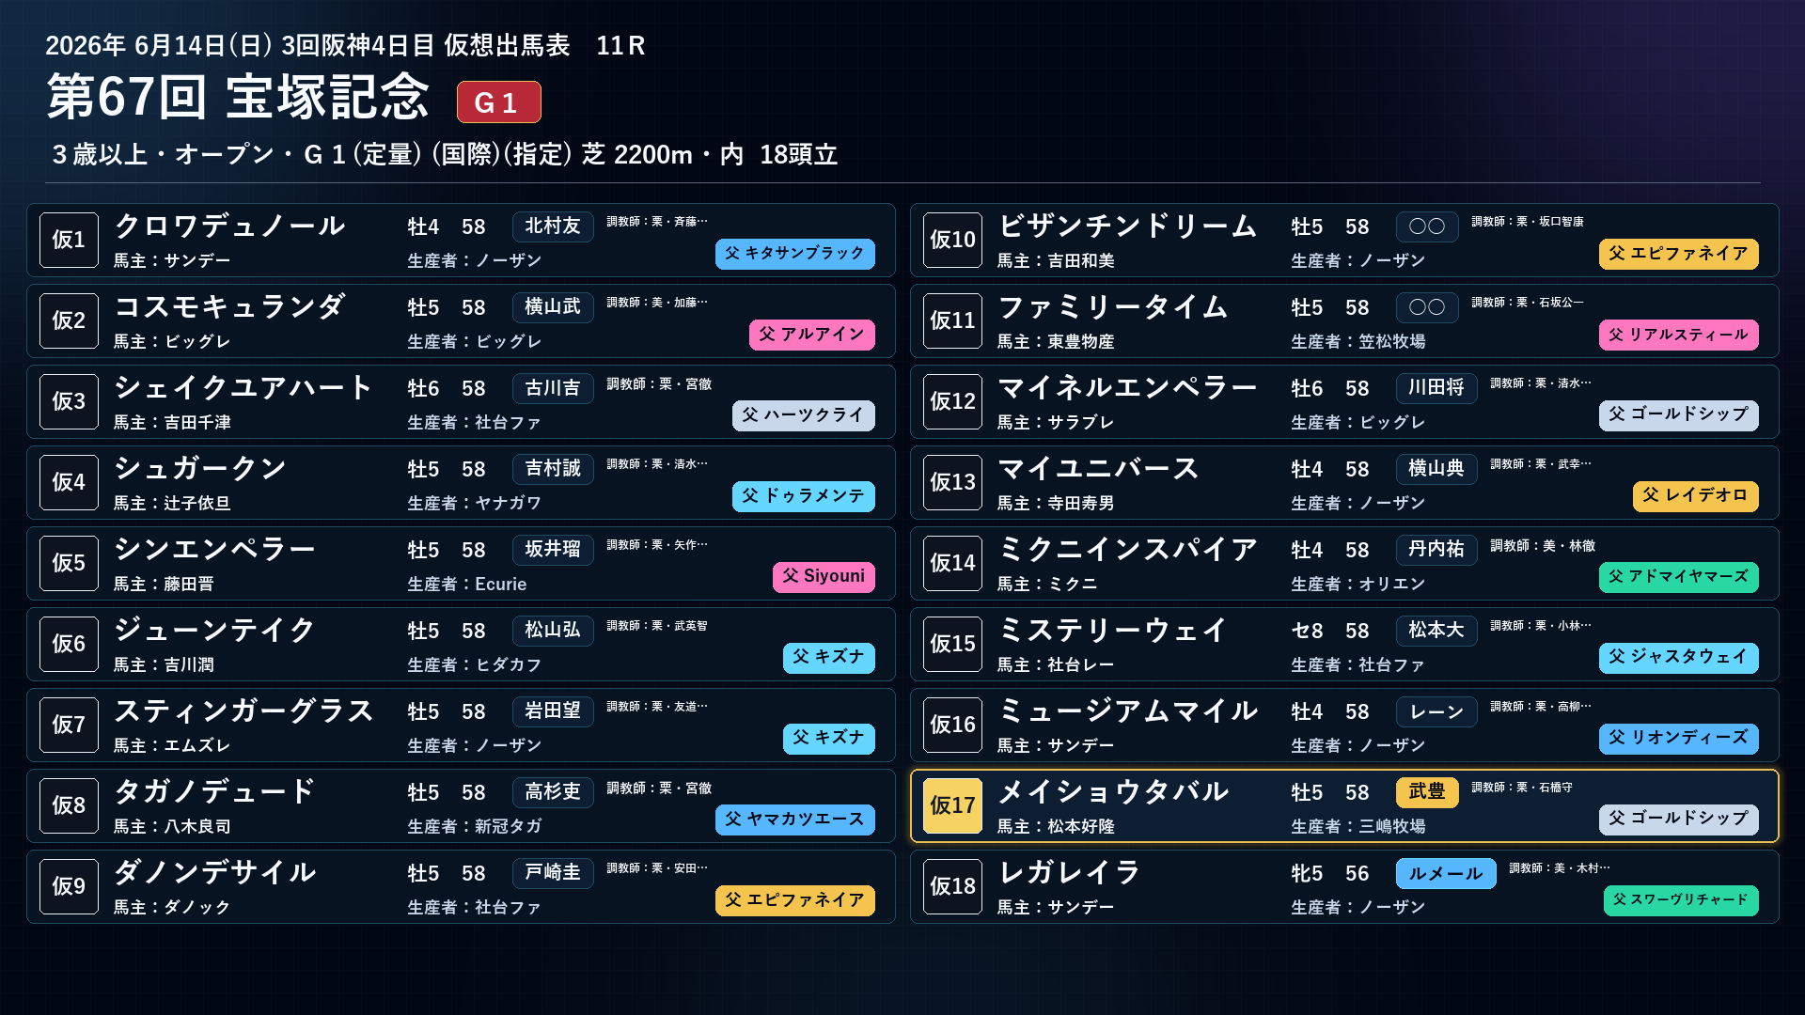Viewport: 1805px width, 1015px height.
Task: Select entry number 仮4 box
Action: (69, 482)
